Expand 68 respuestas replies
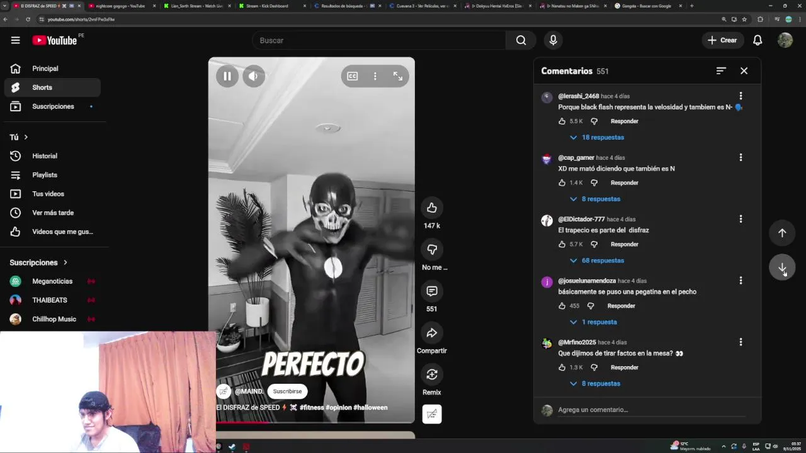The height and width of the screenshot is (453, 806). click(597, 260)
